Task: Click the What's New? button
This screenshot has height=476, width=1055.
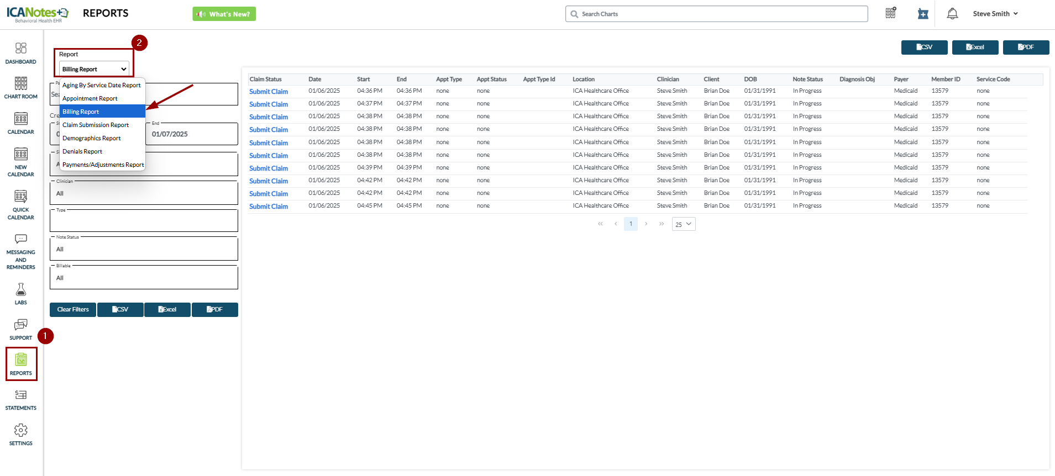Action: click(x=224, y=14)
